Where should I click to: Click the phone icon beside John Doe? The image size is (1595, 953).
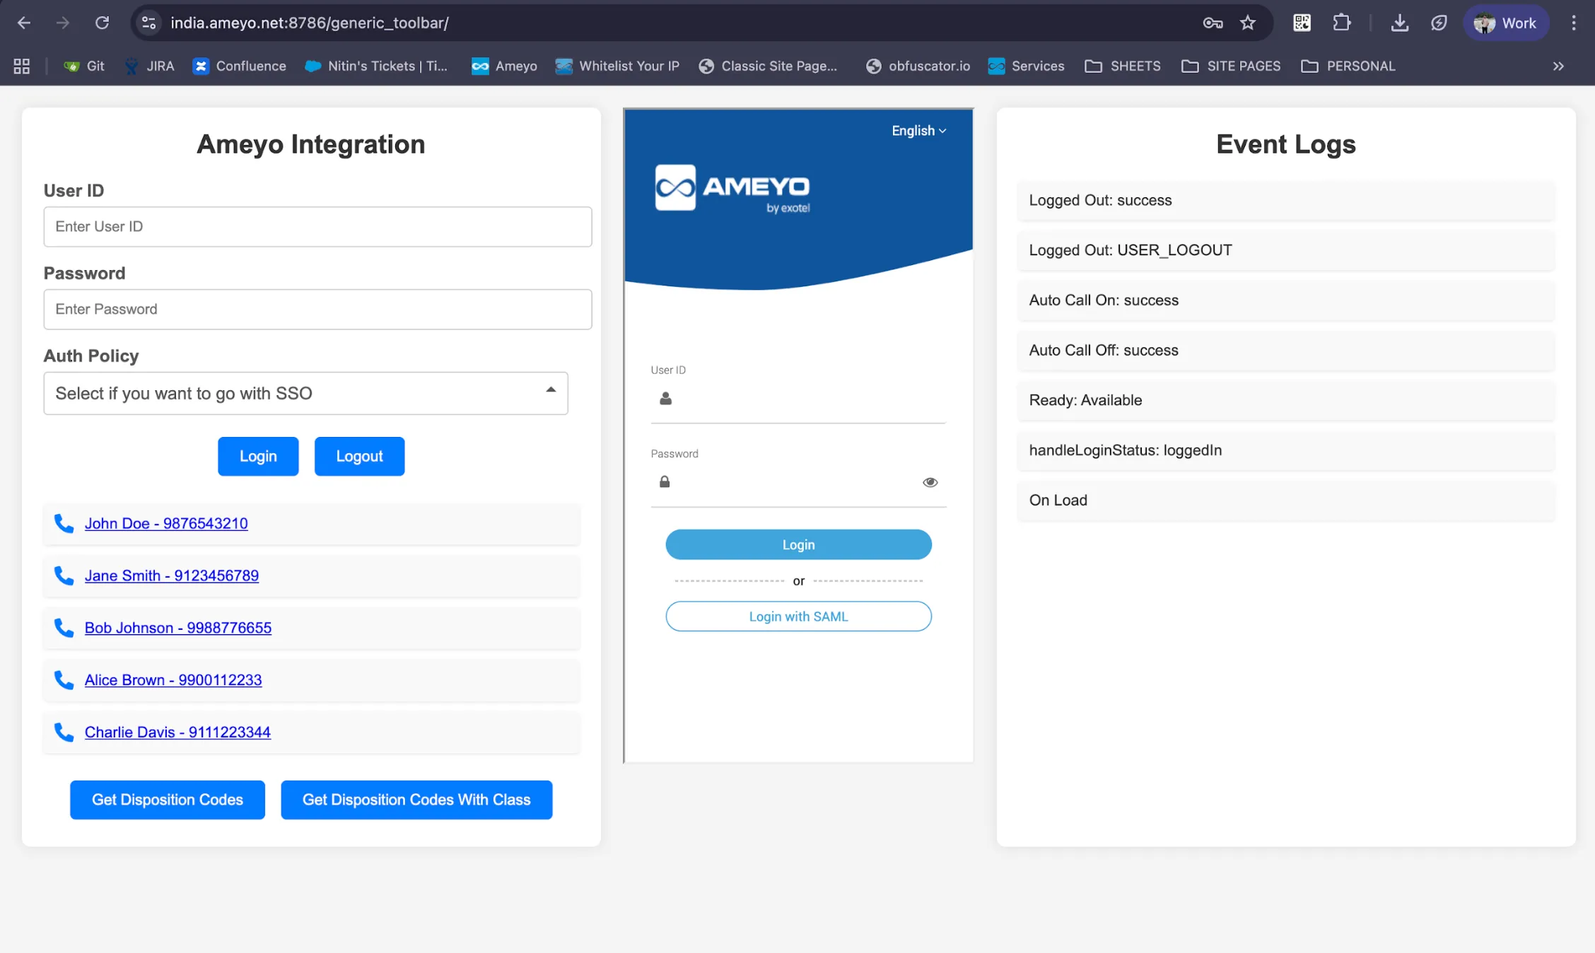(x=64, y=523)
